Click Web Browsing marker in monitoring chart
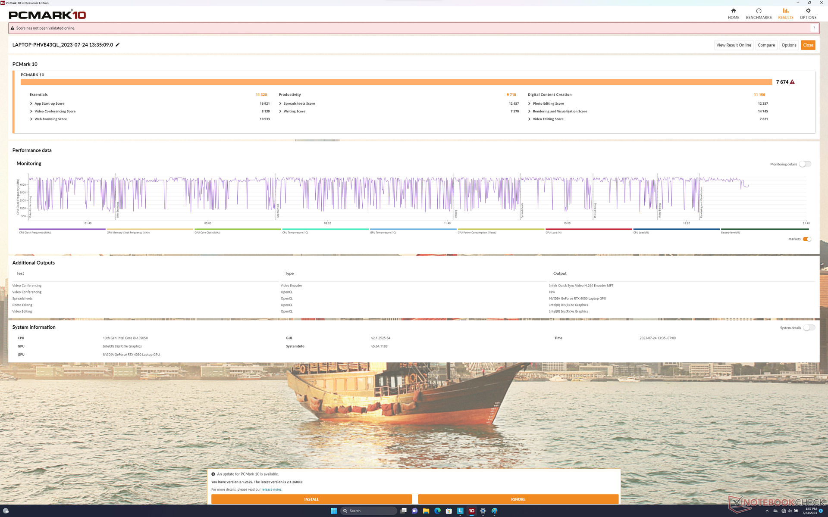The image size is (828, 517). 118,210
